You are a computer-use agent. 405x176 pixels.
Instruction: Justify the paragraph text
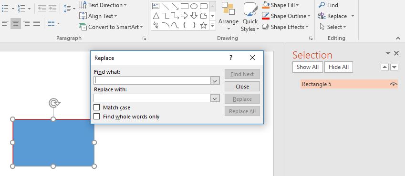37,23
